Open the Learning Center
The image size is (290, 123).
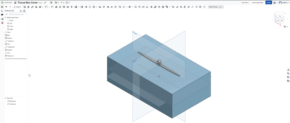(257, 3)
